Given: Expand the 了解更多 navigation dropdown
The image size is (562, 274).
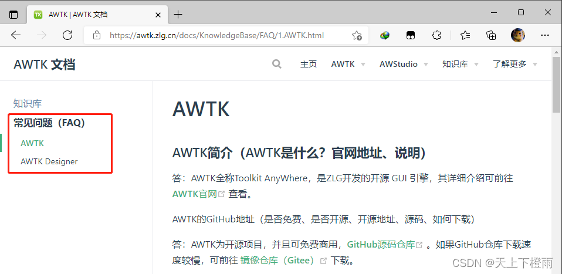Looking at the screenshot, I should point(515,64).
